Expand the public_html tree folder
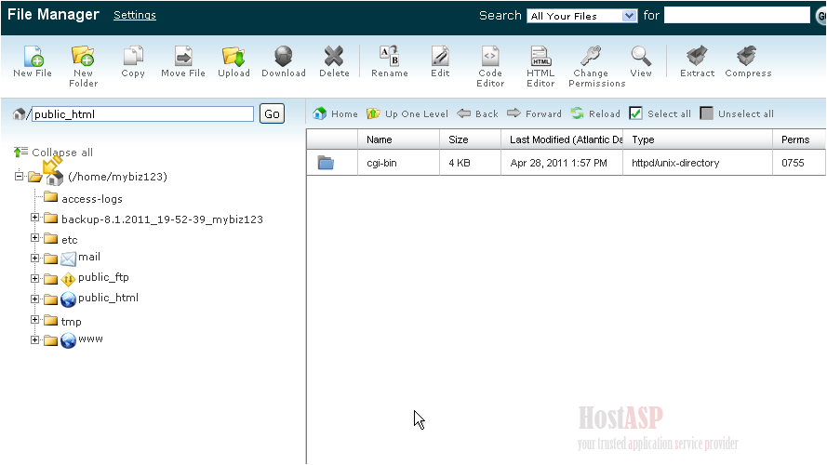 (x=35, y=299)
